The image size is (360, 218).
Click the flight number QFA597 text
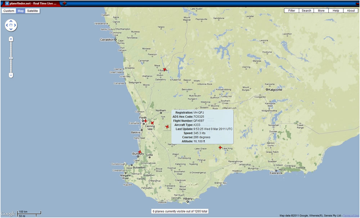[x=199, y=121]
